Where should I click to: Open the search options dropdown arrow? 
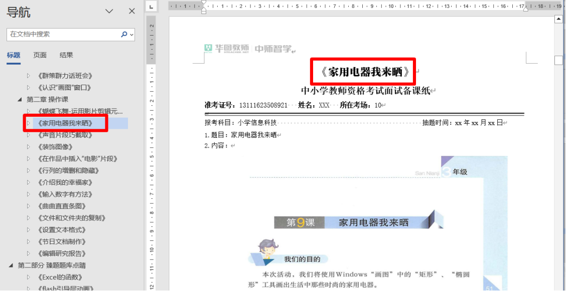click(132, 35)
